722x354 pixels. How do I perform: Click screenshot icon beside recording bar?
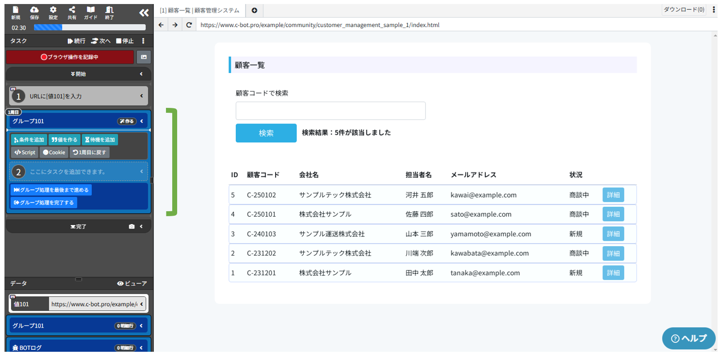(144, 57)
